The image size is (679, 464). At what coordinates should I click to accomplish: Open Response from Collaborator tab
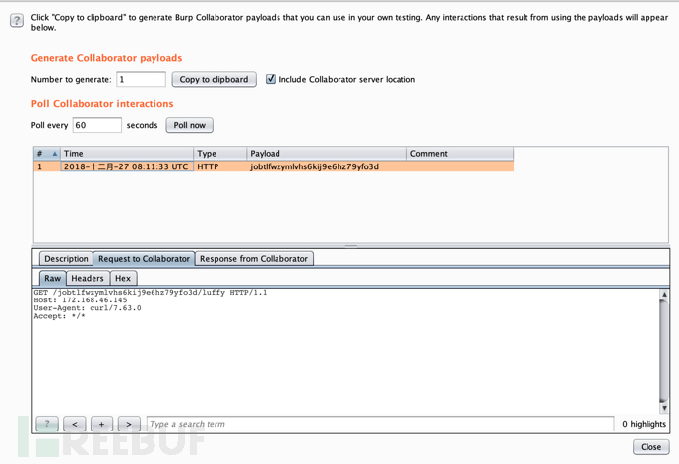coord(254,259)
